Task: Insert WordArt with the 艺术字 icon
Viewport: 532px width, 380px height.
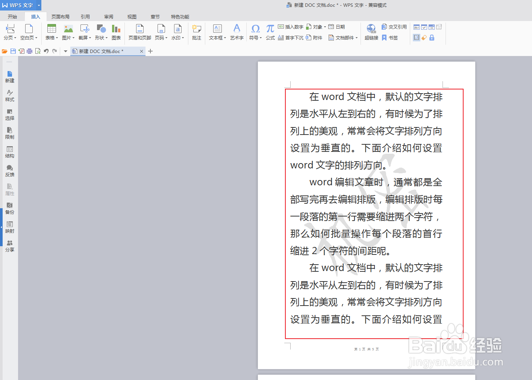Action: pyautogui.click(x=236, y=32)
